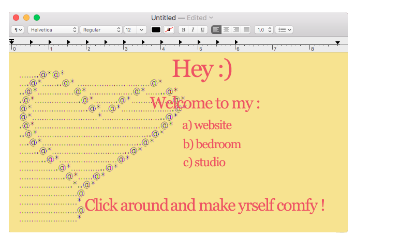Click the black text color swatch
This screenshot has height=237, width=414.
156,30
